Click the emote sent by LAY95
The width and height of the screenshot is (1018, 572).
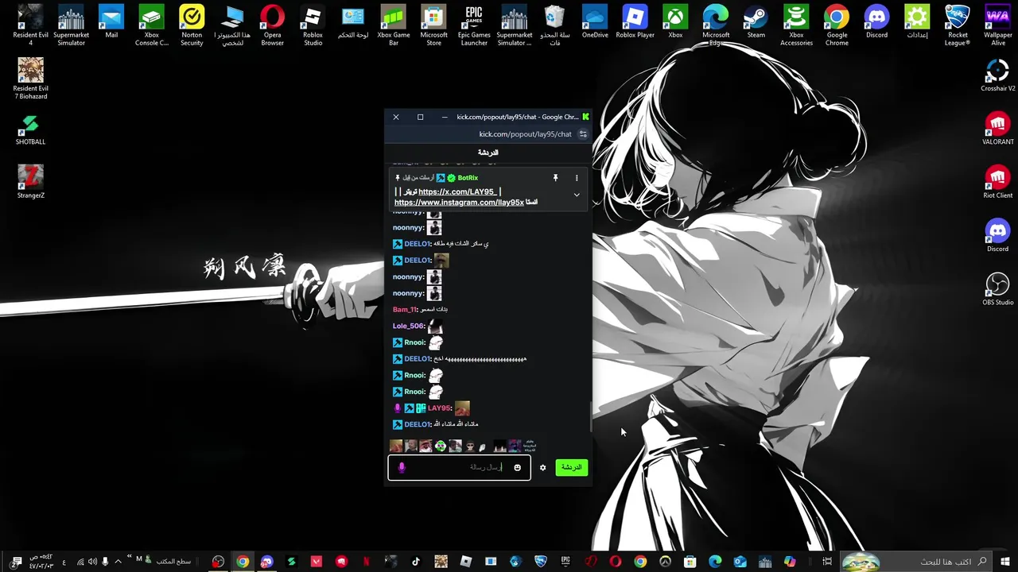click(462, 408)
